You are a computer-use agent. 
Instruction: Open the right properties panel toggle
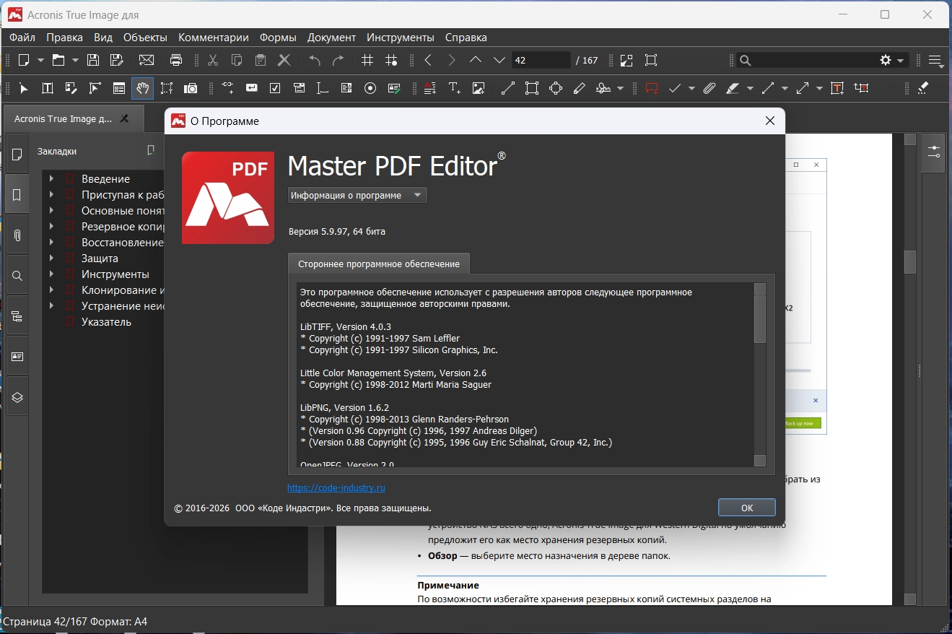pos(934,152)
